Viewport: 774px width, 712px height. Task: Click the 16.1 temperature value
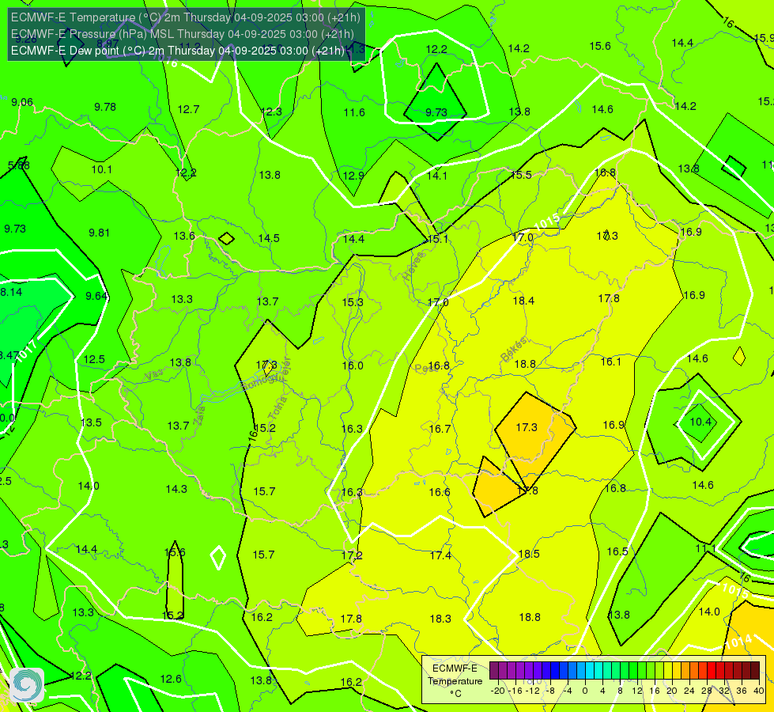pyautogui.click(x=611, y=362)
